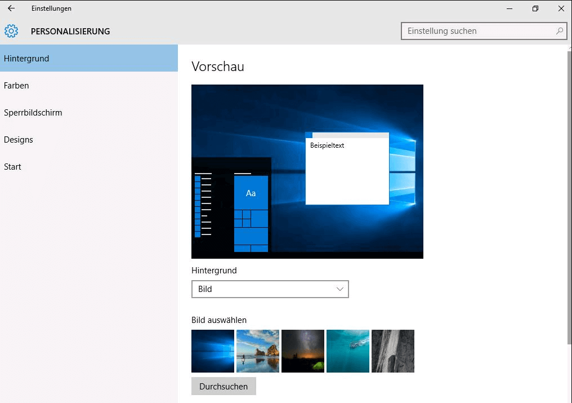Switch to Sperrbildschirm settings

click(x=88, y=113)
